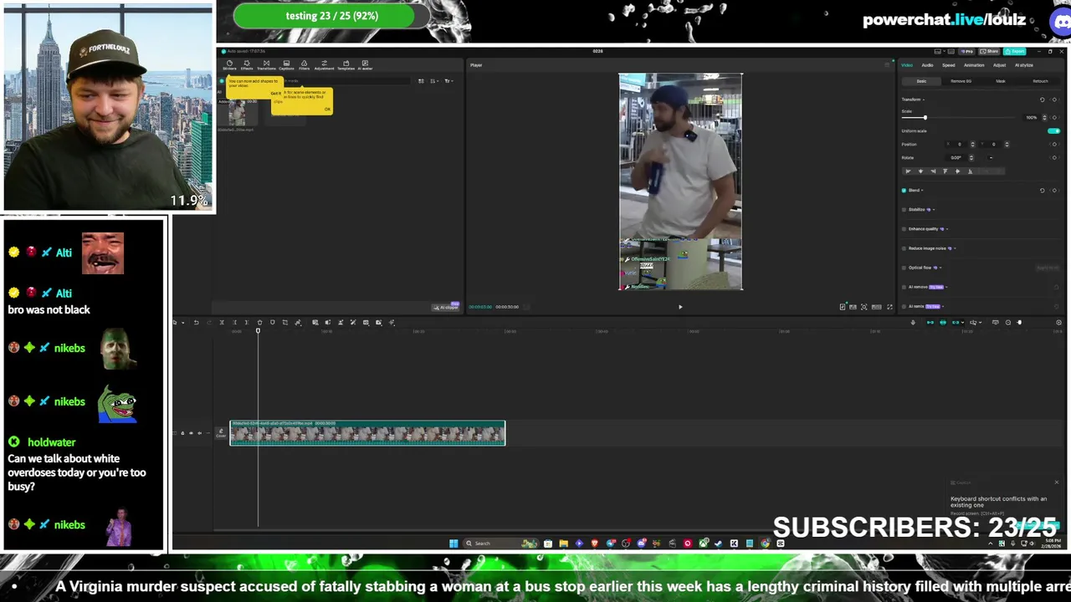Click the timeline settings icon at far right
The image size is (1071, 602).
coord(1058,323)
